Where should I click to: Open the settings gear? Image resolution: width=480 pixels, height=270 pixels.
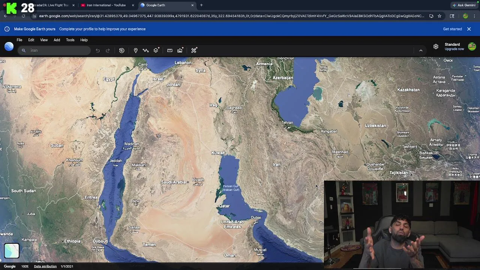click(436, 46)
